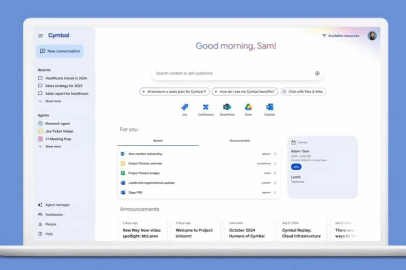Open Agent manager
The height and width of the screenshot is (270, 406).
54,205
